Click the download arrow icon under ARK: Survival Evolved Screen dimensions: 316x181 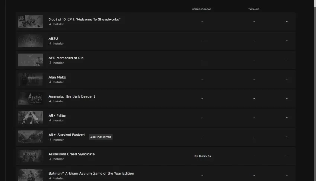point(50,140)
